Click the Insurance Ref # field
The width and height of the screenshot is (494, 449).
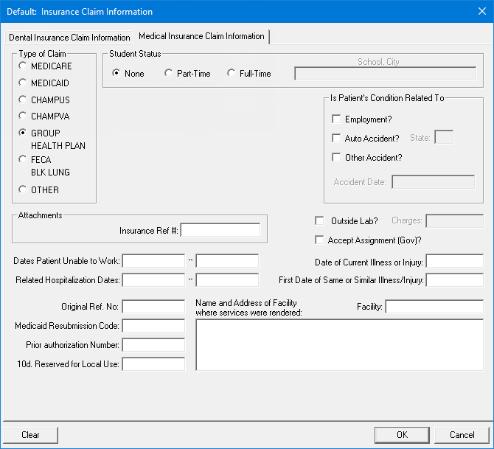tap(220, 231)
